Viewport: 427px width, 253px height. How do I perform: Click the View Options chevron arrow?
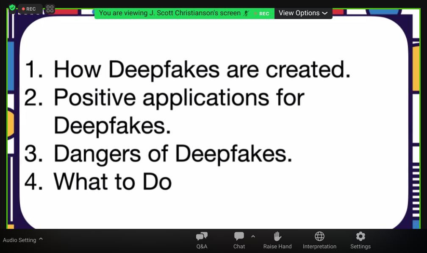(x=325, y=13)
